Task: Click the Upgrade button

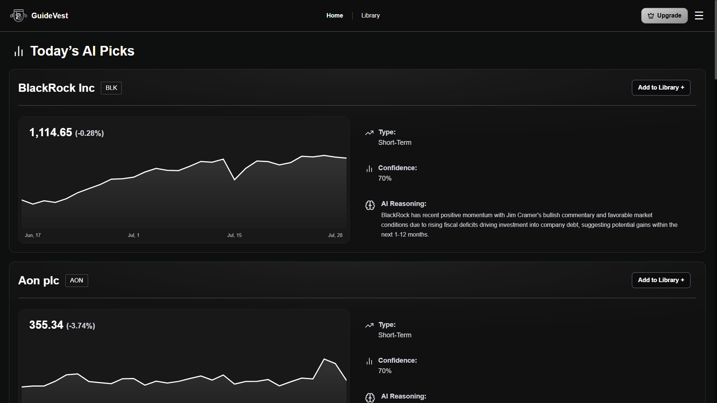Action: [x=664, y=16]
